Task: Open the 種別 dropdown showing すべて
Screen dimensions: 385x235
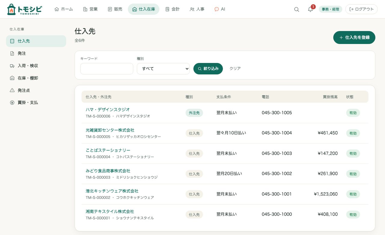Action: coord(163,69)
